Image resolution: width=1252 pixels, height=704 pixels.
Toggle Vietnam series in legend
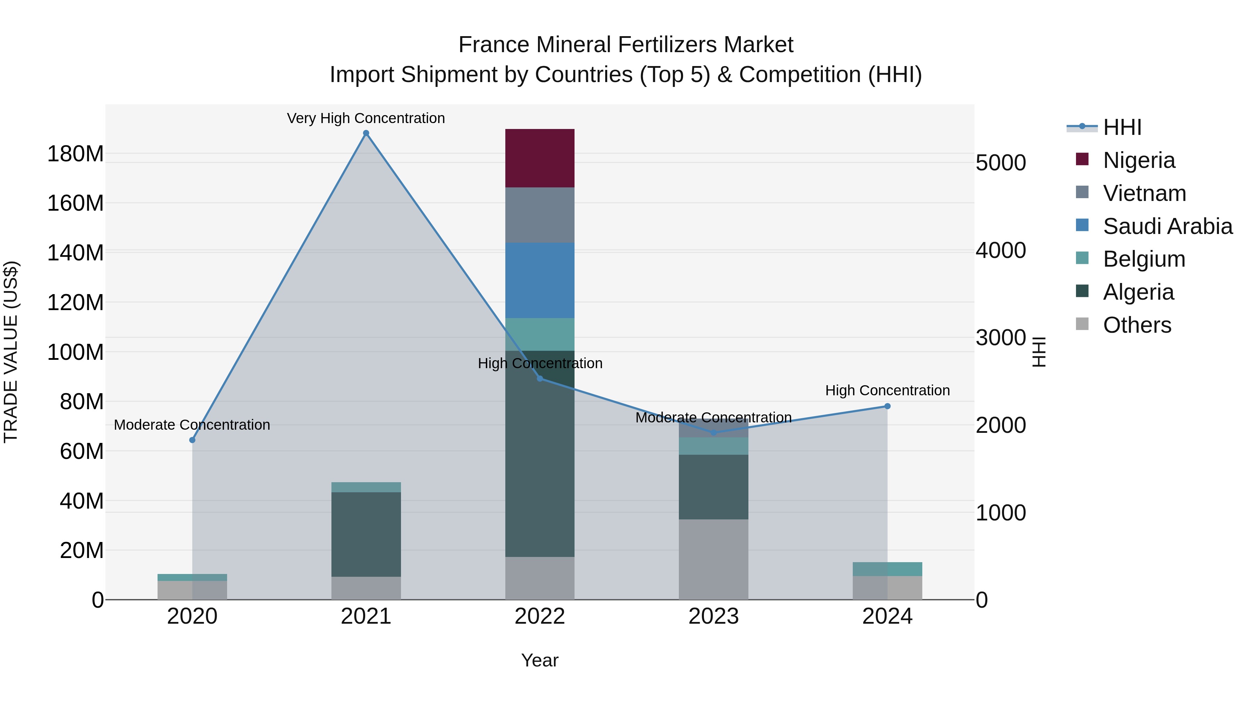1131,193
